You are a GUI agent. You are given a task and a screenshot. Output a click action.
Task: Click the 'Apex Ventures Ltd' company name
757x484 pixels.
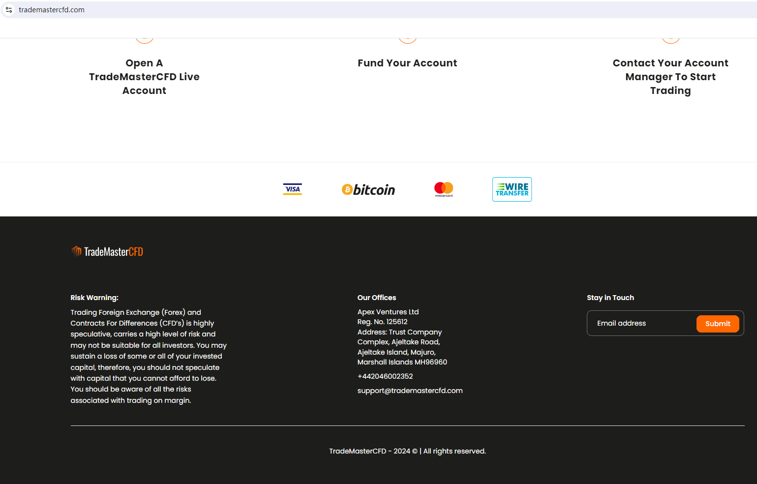coord(388,312)
